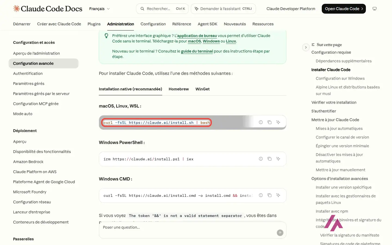This screenshot has height=245, width=392.
Task: Open the Claude Developer Platform link
Action: coord(291,9)
